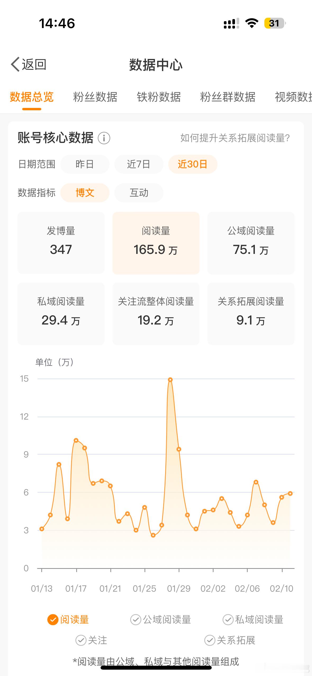Tap the 日期范围 label
The image size is (312, 676).
coord(37,164)
